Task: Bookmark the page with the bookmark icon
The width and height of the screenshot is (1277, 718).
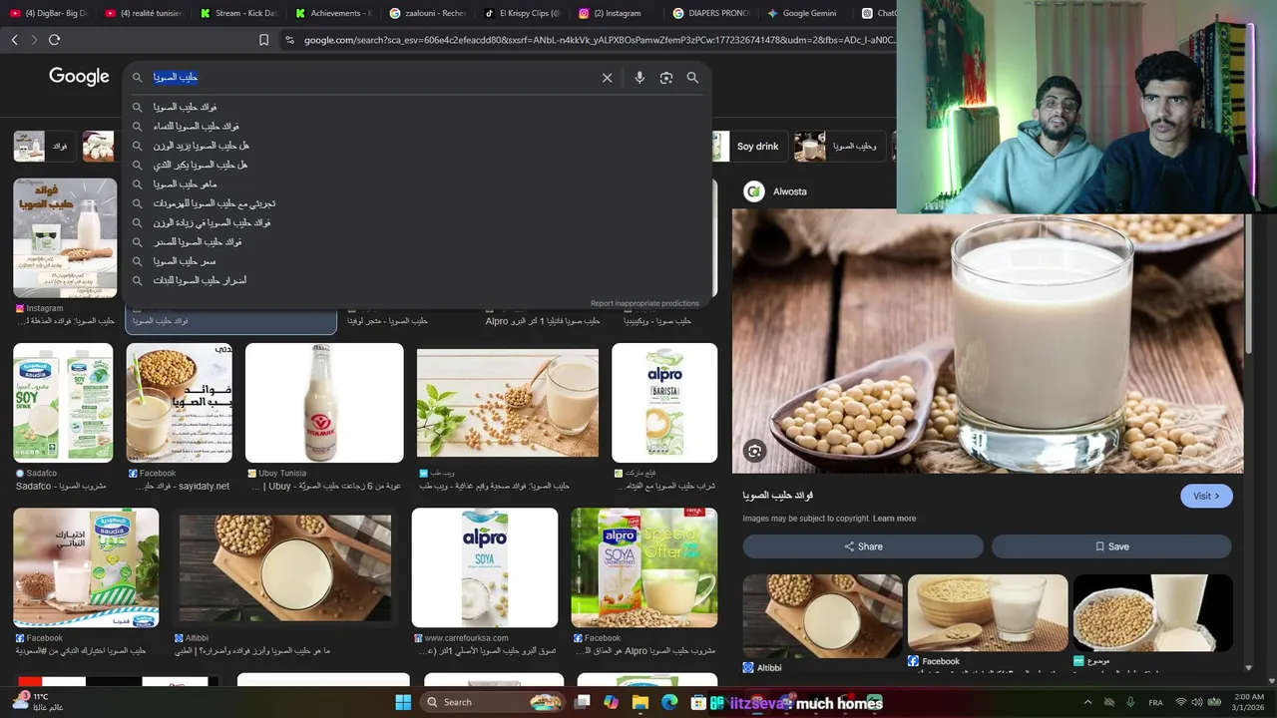Action: point(263,40)
